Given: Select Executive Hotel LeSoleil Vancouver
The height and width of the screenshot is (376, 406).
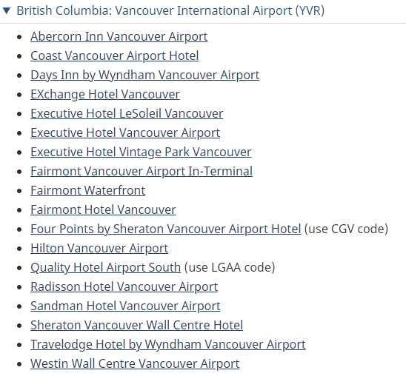Looking at the screenshot, I should [x=127, y=113].
